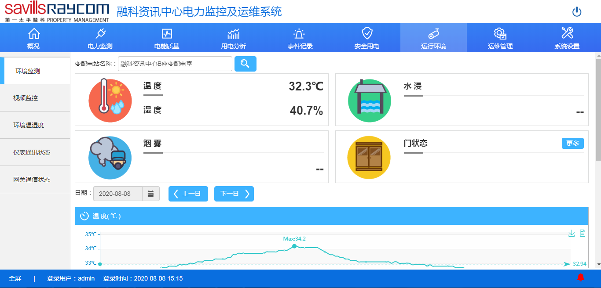Click the water immersion circle icon
The image size is (601, 288).
pyautogui.click(x=370, y=100)
